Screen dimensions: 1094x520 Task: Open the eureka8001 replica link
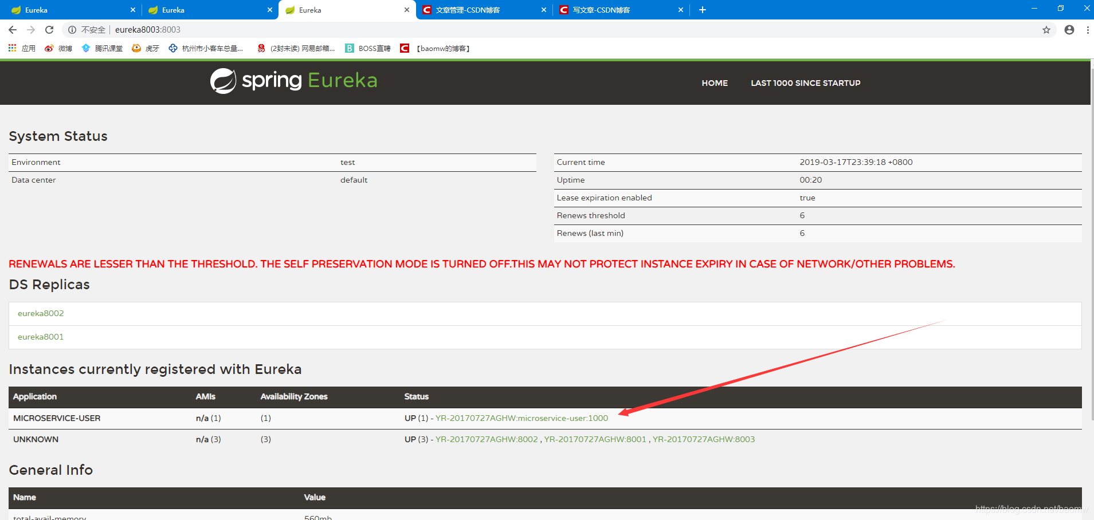pos(41,337)
